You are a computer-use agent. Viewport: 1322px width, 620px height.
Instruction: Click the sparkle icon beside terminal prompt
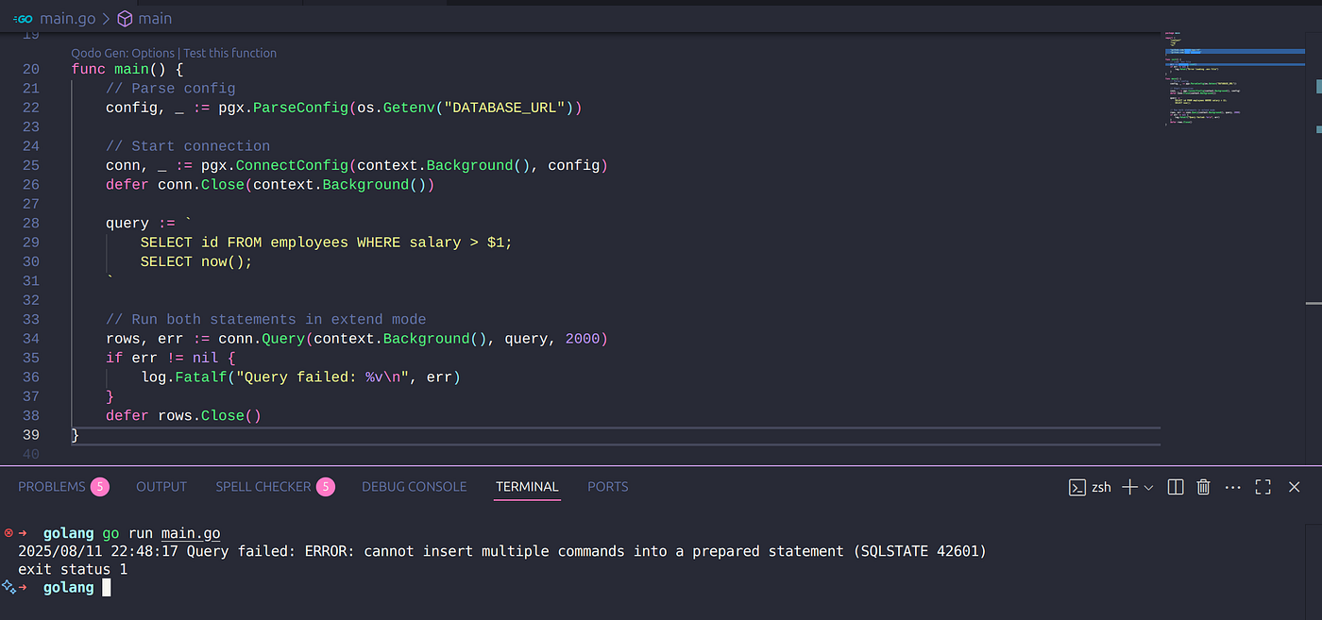point(8,587)
